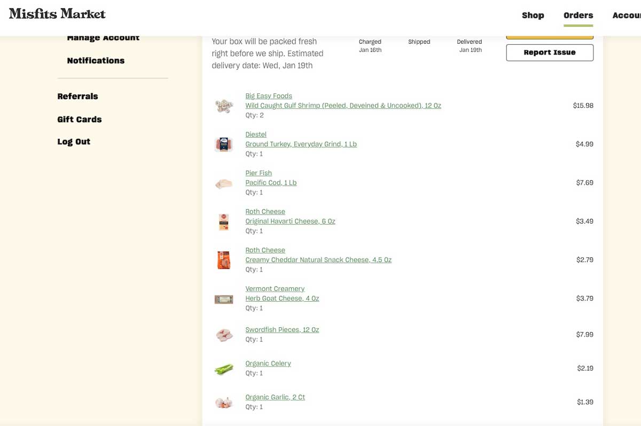
Task: Switch to the Shop tab
Action: [533, 15]
